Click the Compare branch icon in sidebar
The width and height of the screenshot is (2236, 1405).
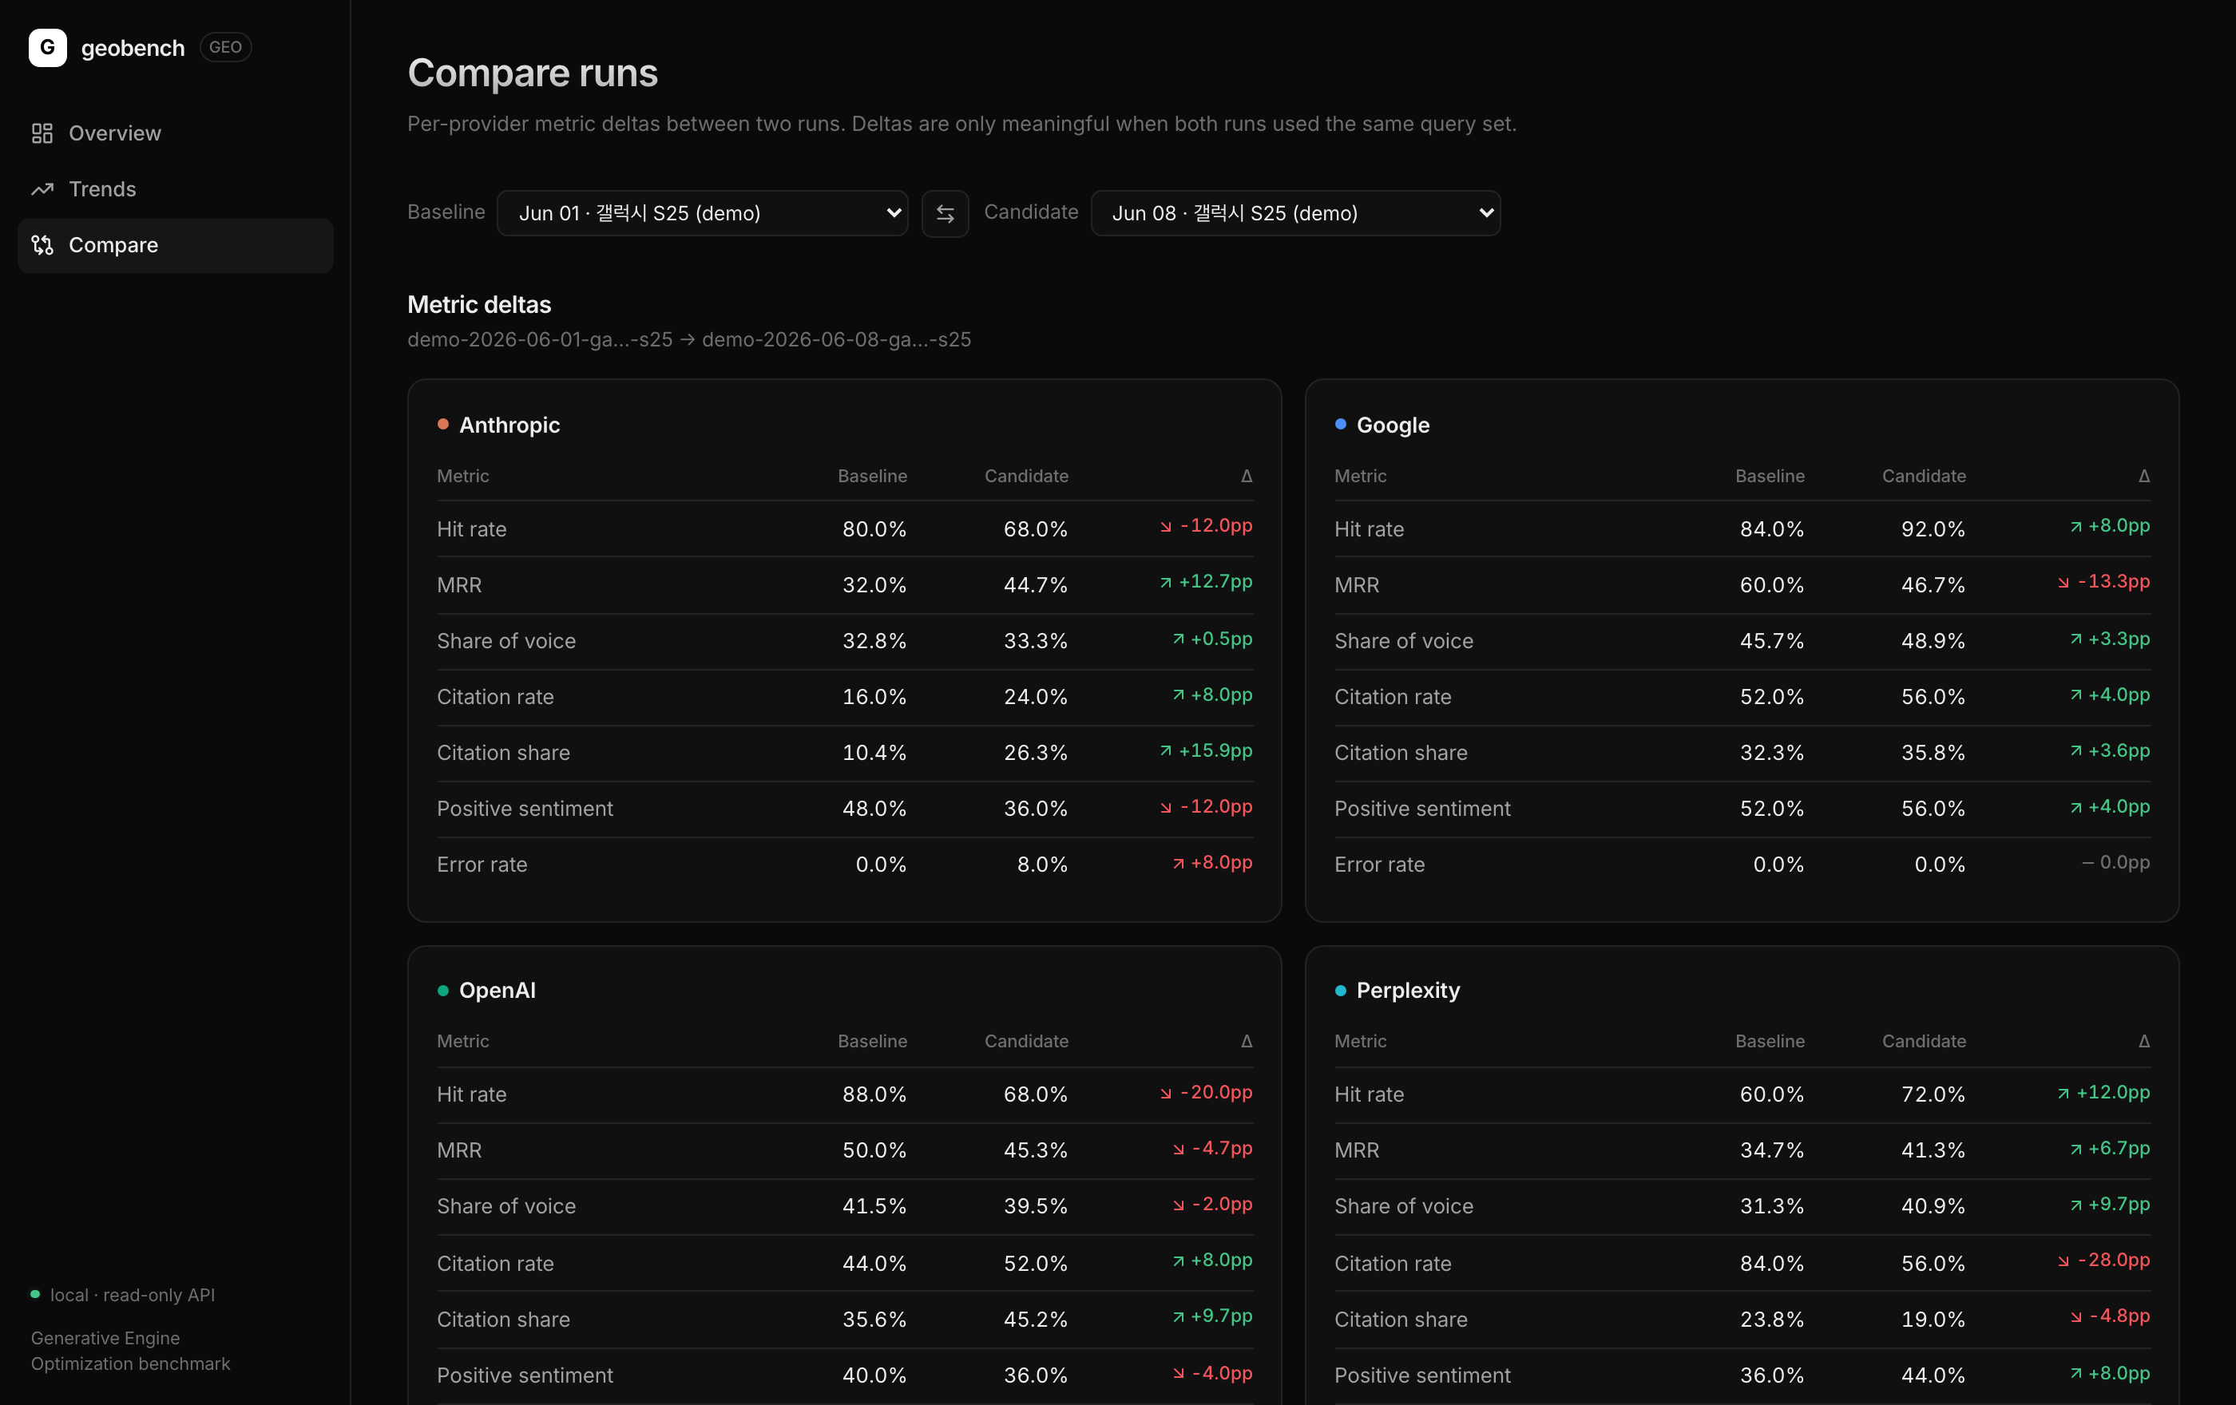[42, 245]
